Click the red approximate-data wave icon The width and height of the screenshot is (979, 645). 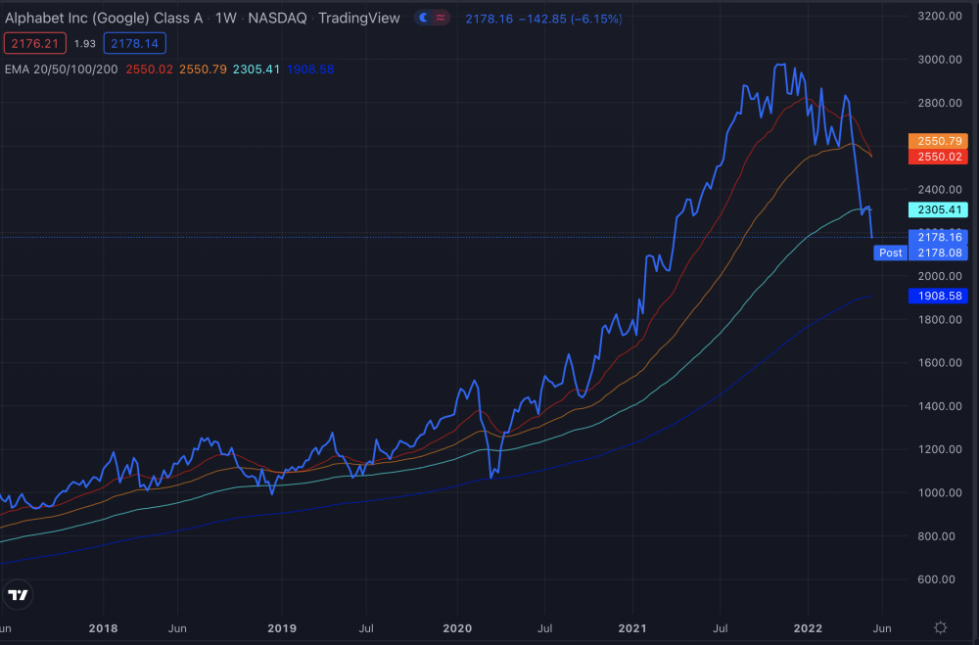coord(441,18)
